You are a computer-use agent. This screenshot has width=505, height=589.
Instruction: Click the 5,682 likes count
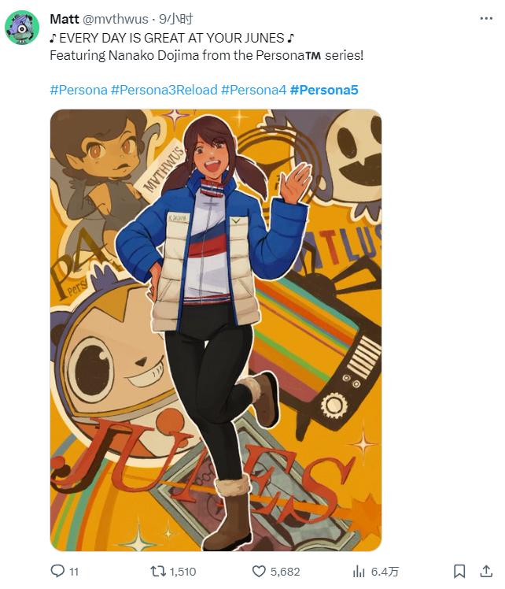coord(285,572)
